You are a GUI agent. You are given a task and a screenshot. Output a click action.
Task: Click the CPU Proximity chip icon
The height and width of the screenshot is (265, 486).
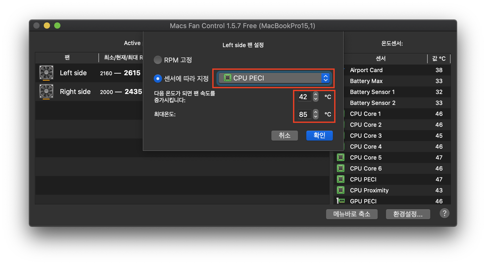click(x=340, y=190)
